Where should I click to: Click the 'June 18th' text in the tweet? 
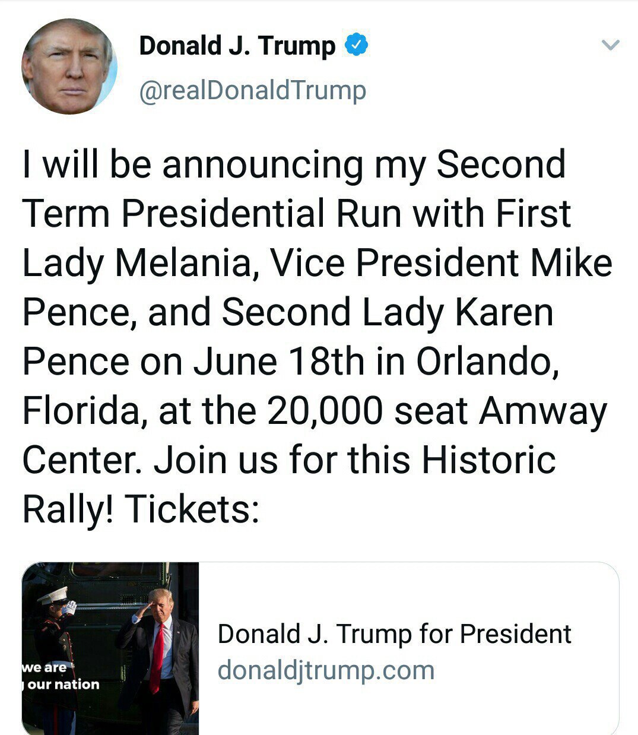pyautogui.click(x=279, y=361)
